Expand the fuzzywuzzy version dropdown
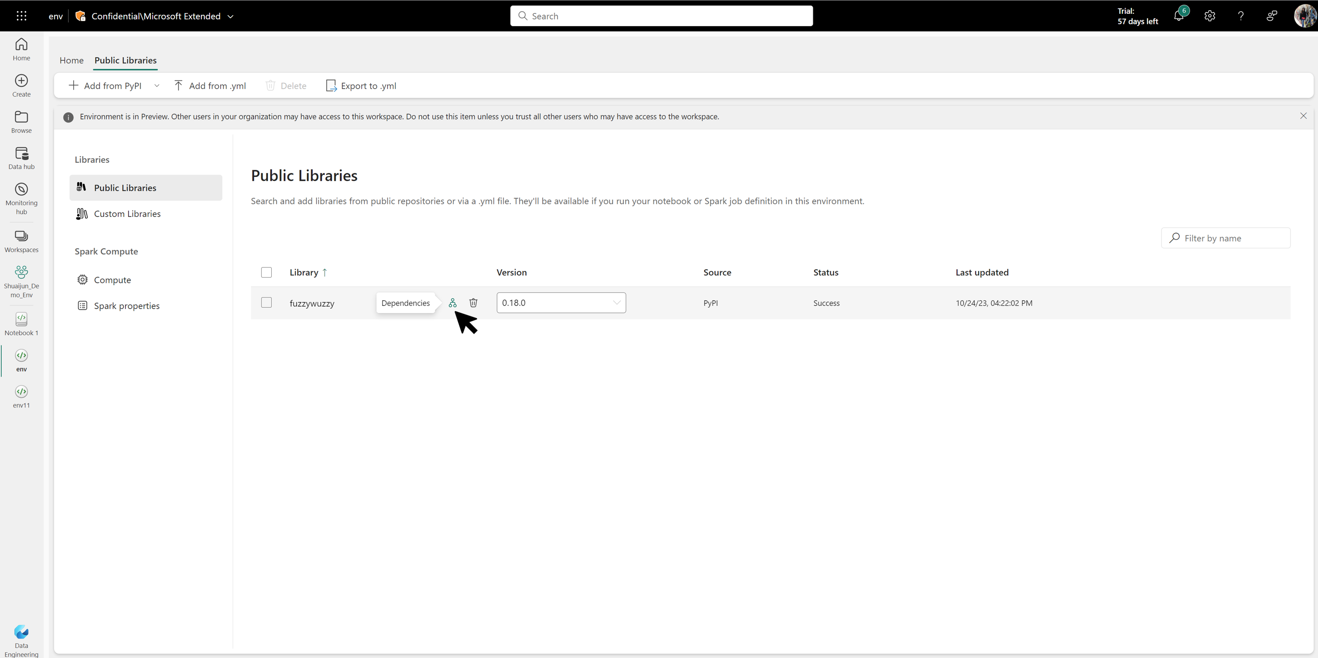The height and width of the screenshot is (658, 1318). 616,302
